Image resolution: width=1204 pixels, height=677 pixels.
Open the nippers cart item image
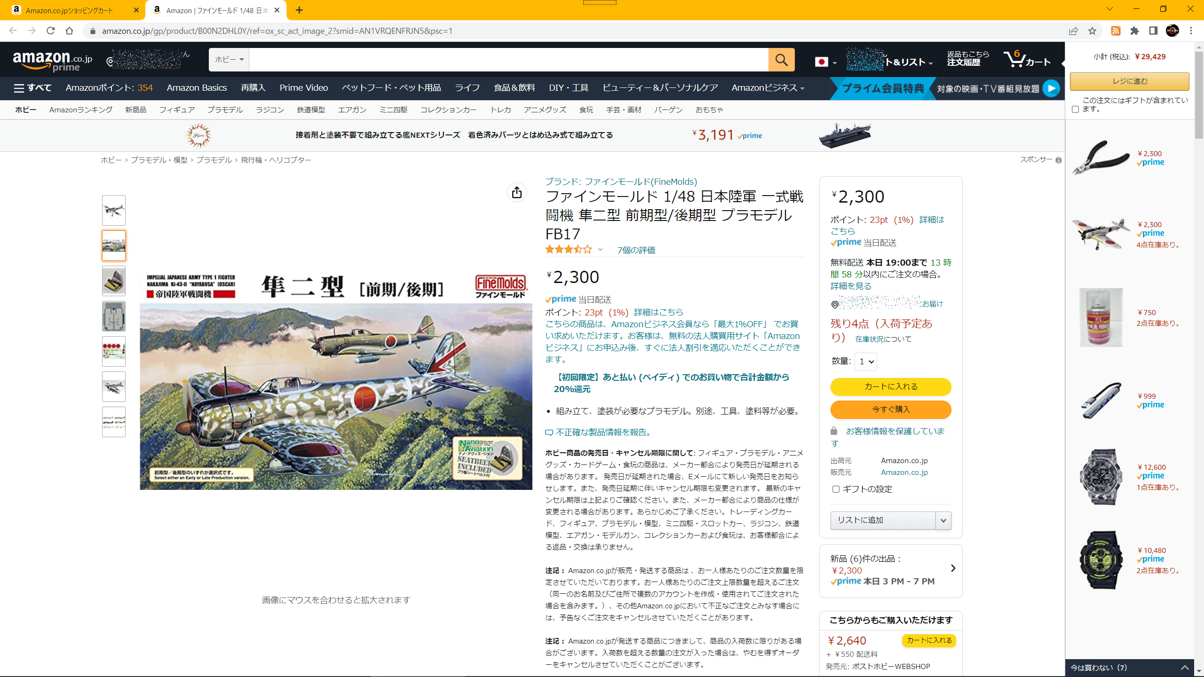click(x=1101, y=157)
